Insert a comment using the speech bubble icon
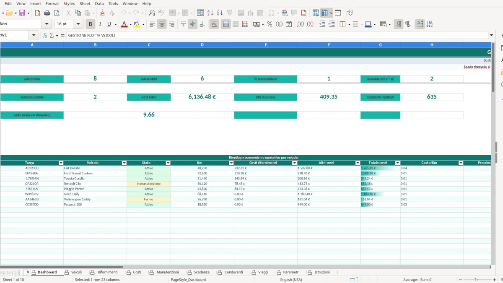 coord(294,13)
